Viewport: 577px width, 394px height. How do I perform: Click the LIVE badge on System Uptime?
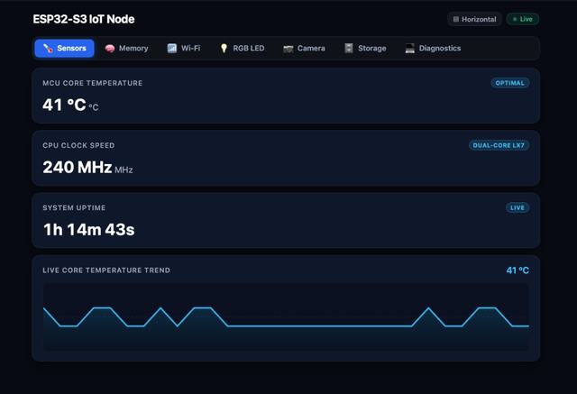tap(517, 208)
